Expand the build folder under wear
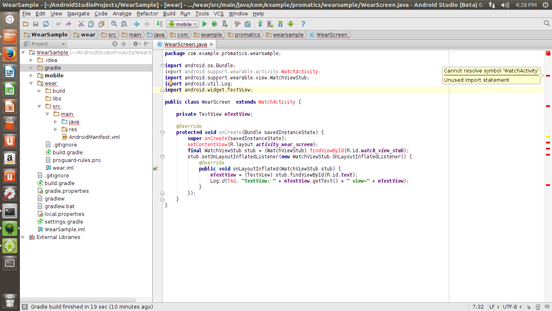 tap(39, 91)
